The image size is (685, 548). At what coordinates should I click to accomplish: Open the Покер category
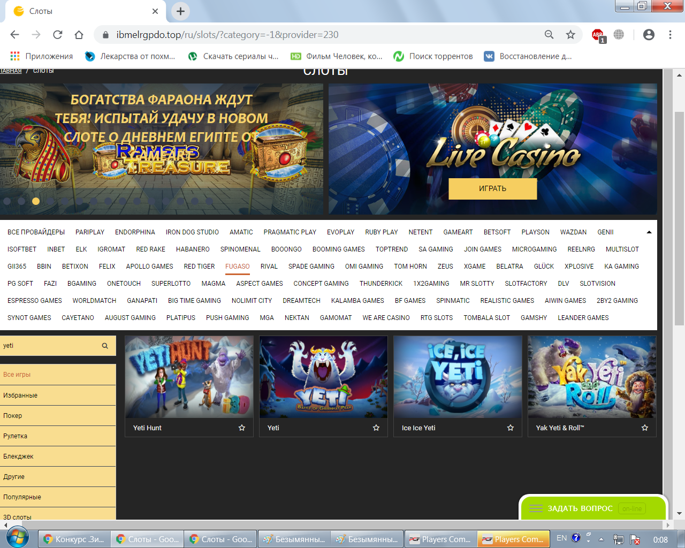[x=58, y=416]
